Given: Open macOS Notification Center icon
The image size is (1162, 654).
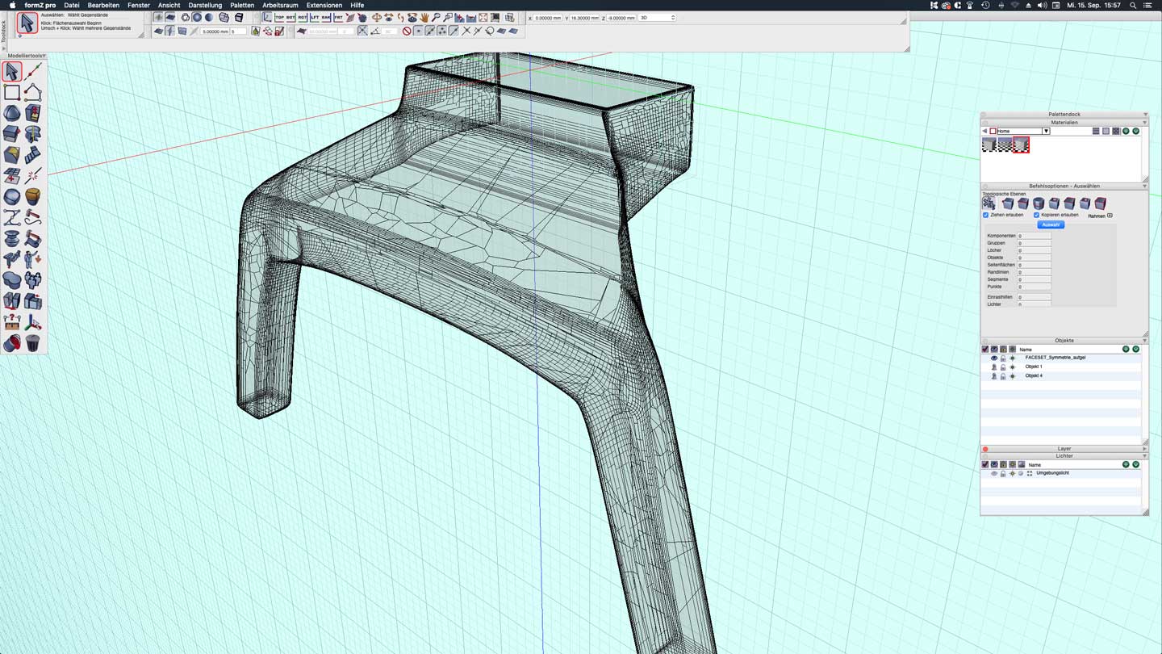Looking at the screenshot, I should (1148, 5).
